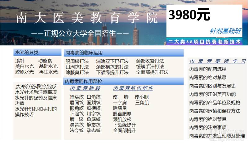Select 缓解手汗打法

click(150, 66)
